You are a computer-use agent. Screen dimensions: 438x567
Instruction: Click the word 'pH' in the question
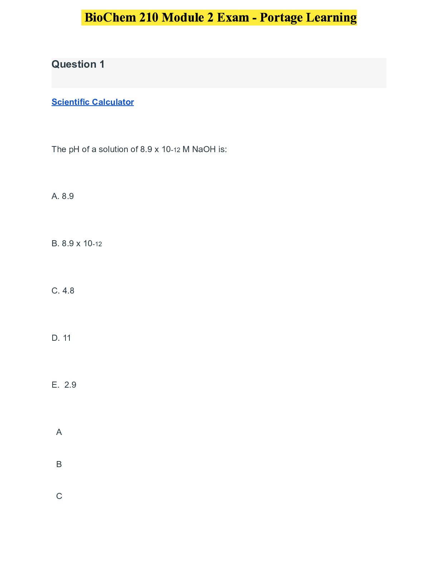74,149
